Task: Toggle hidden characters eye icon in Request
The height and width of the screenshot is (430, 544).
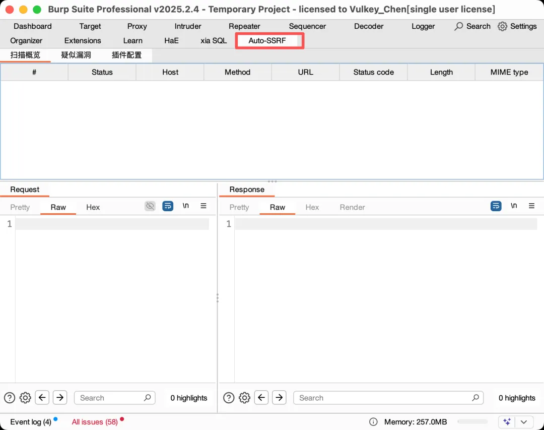Action: tap(150, 206)
